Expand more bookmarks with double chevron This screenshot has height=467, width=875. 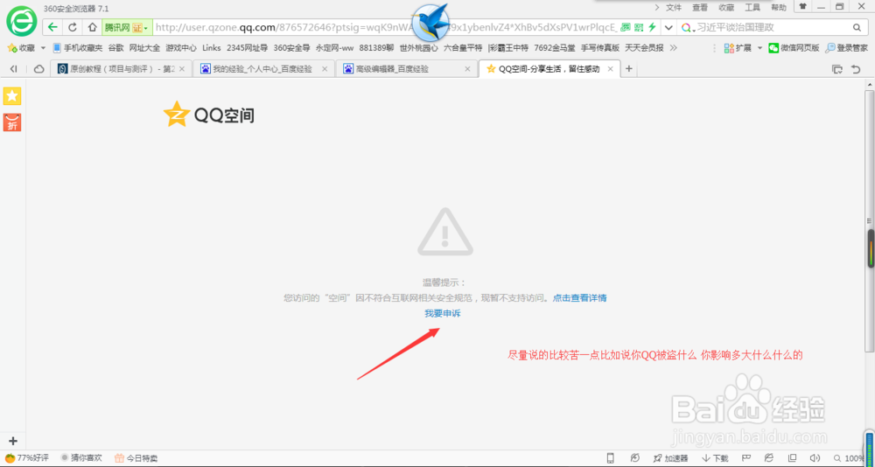coord(674,48)
